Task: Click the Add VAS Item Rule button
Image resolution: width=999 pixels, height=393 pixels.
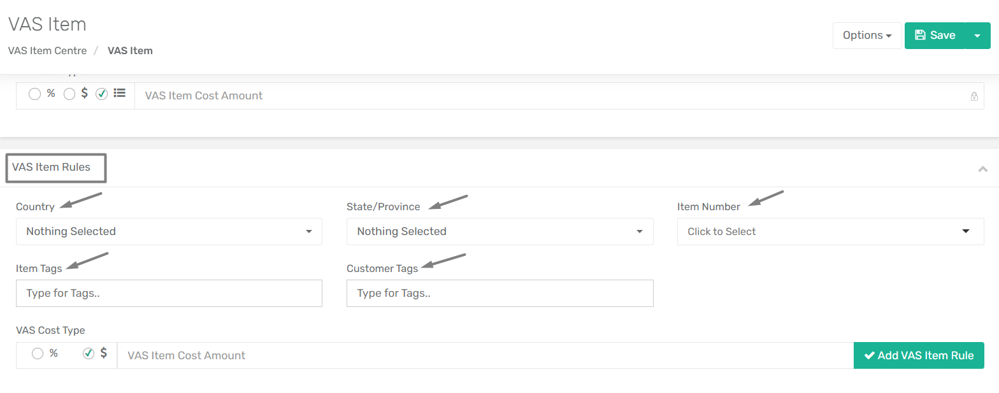Action: 919,355
